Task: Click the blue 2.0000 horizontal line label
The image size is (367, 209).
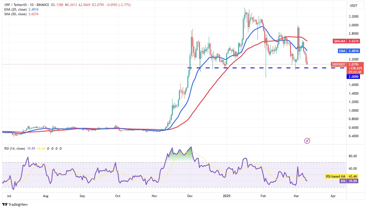Action: click(353, 77)
